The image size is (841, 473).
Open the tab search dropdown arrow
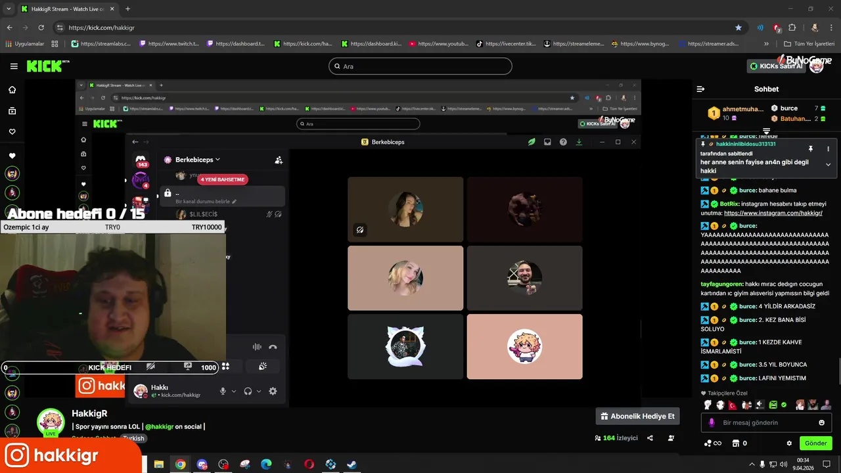click(x=8, y=9)
